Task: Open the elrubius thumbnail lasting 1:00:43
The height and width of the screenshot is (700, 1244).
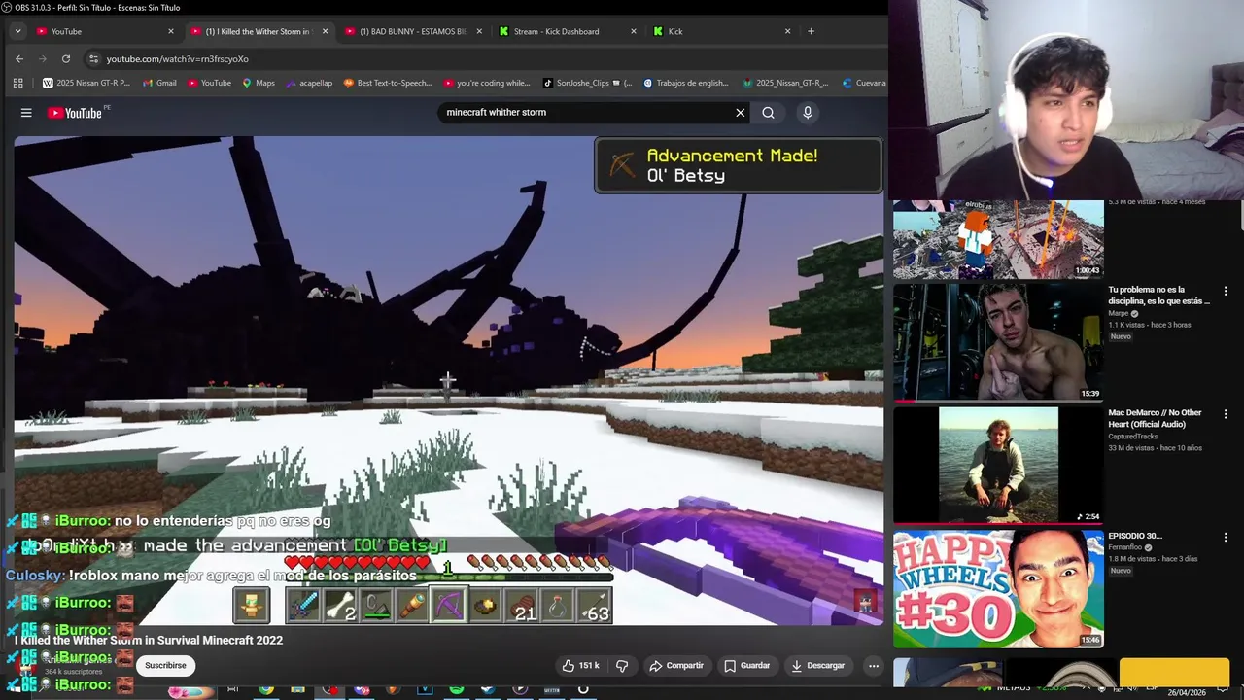Action: coord(998,239)
